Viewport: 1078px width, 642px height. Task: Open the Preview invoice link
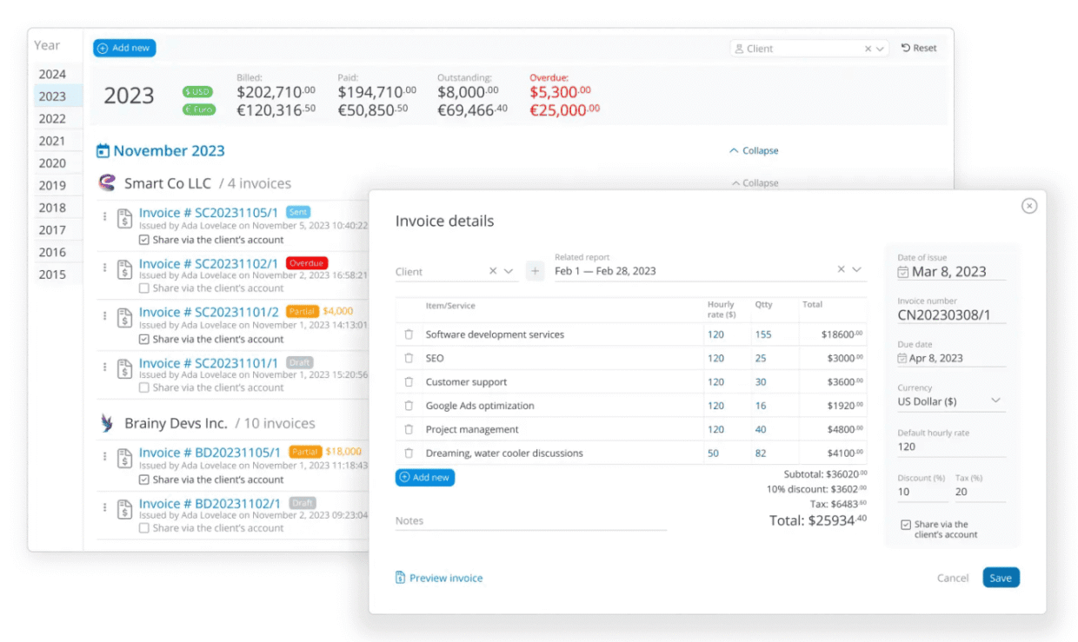tap(439, 578)
